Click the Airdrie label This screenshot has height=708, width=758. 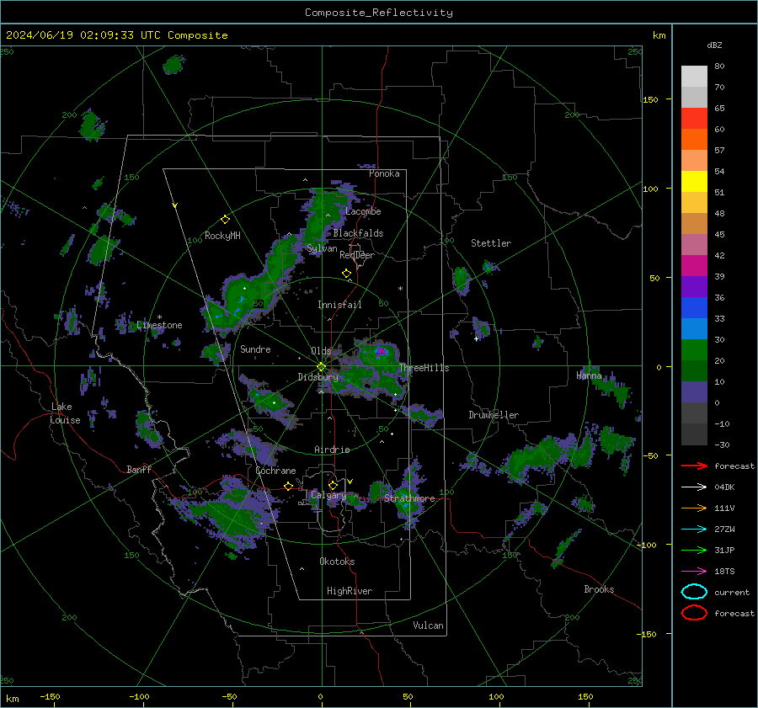pos(332,450)
